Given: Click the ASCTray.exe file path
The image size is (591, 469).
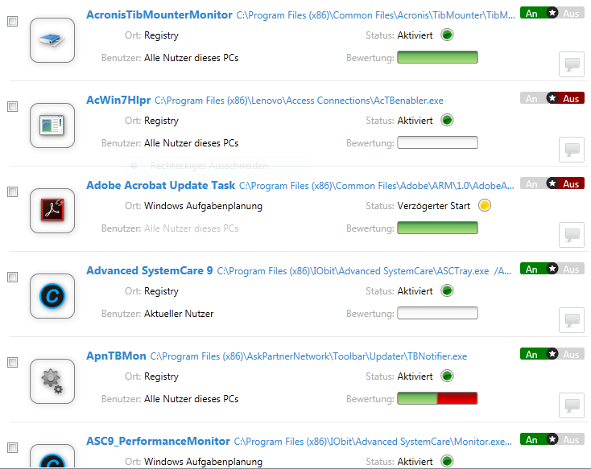Looking at the screenshot, I should click(364, 271).
